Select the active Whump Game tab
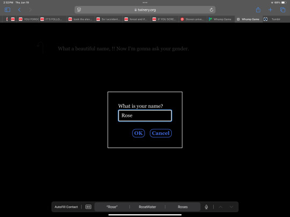 [249, 19]
